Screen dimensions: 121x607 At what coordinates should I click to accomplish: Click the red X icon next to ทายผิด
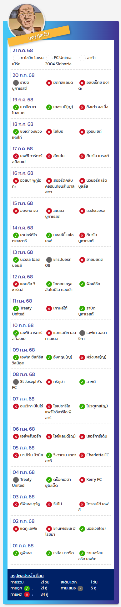27,594
